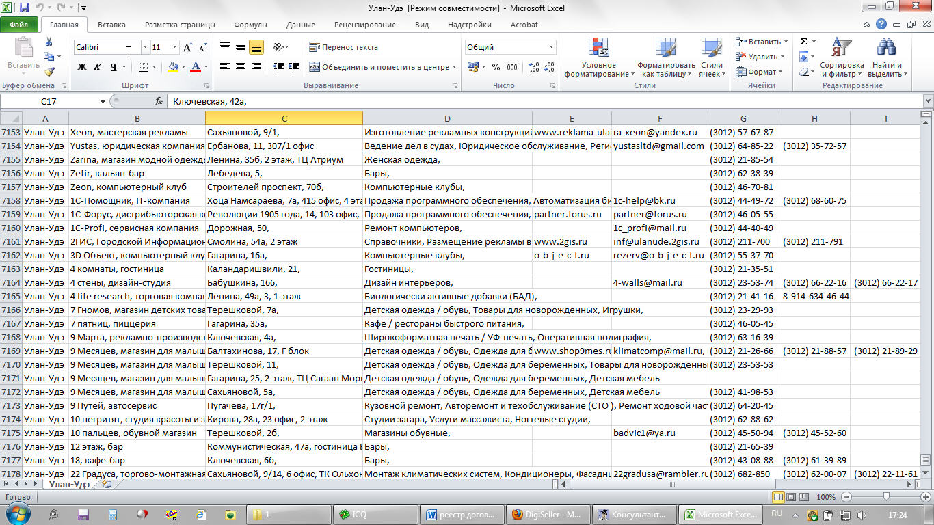Click the accounting currency format icon
Screen dimensions: 934x525
click(472, 67)
